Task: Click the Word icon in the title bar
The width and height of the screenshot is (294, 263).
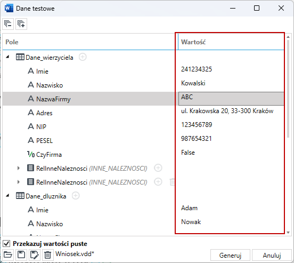Action: 9,8
